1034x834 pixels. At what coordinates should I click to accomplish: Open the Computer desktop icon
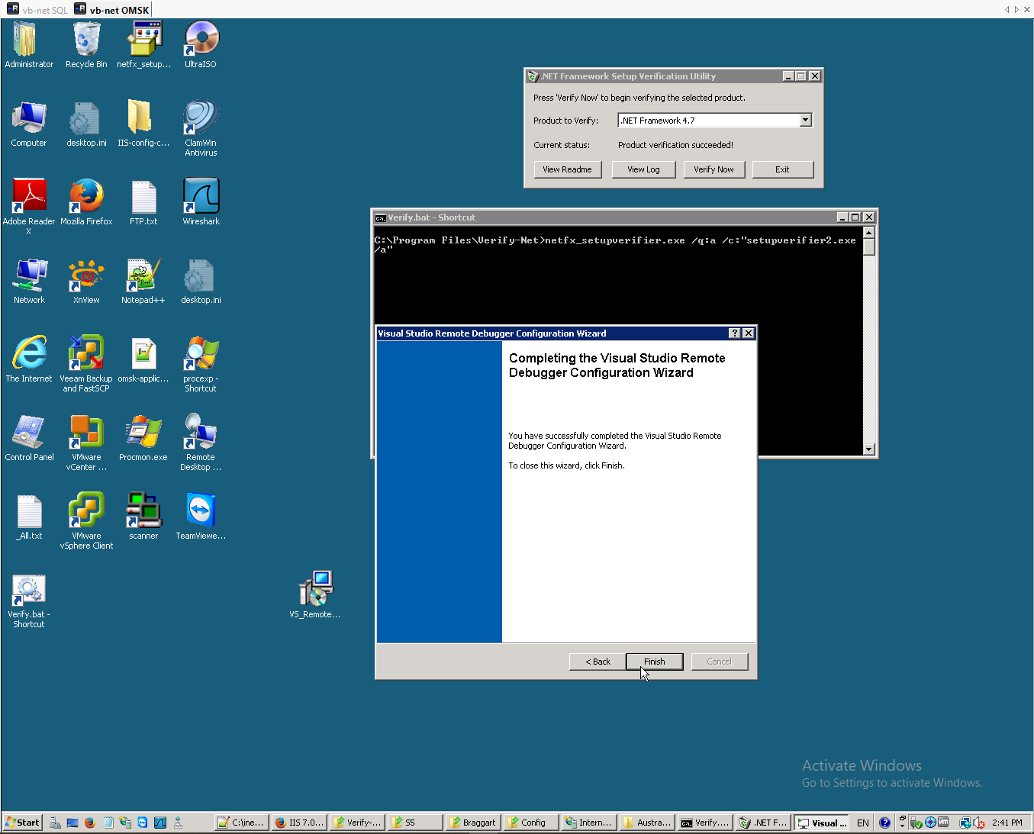(x=29, y=124)
